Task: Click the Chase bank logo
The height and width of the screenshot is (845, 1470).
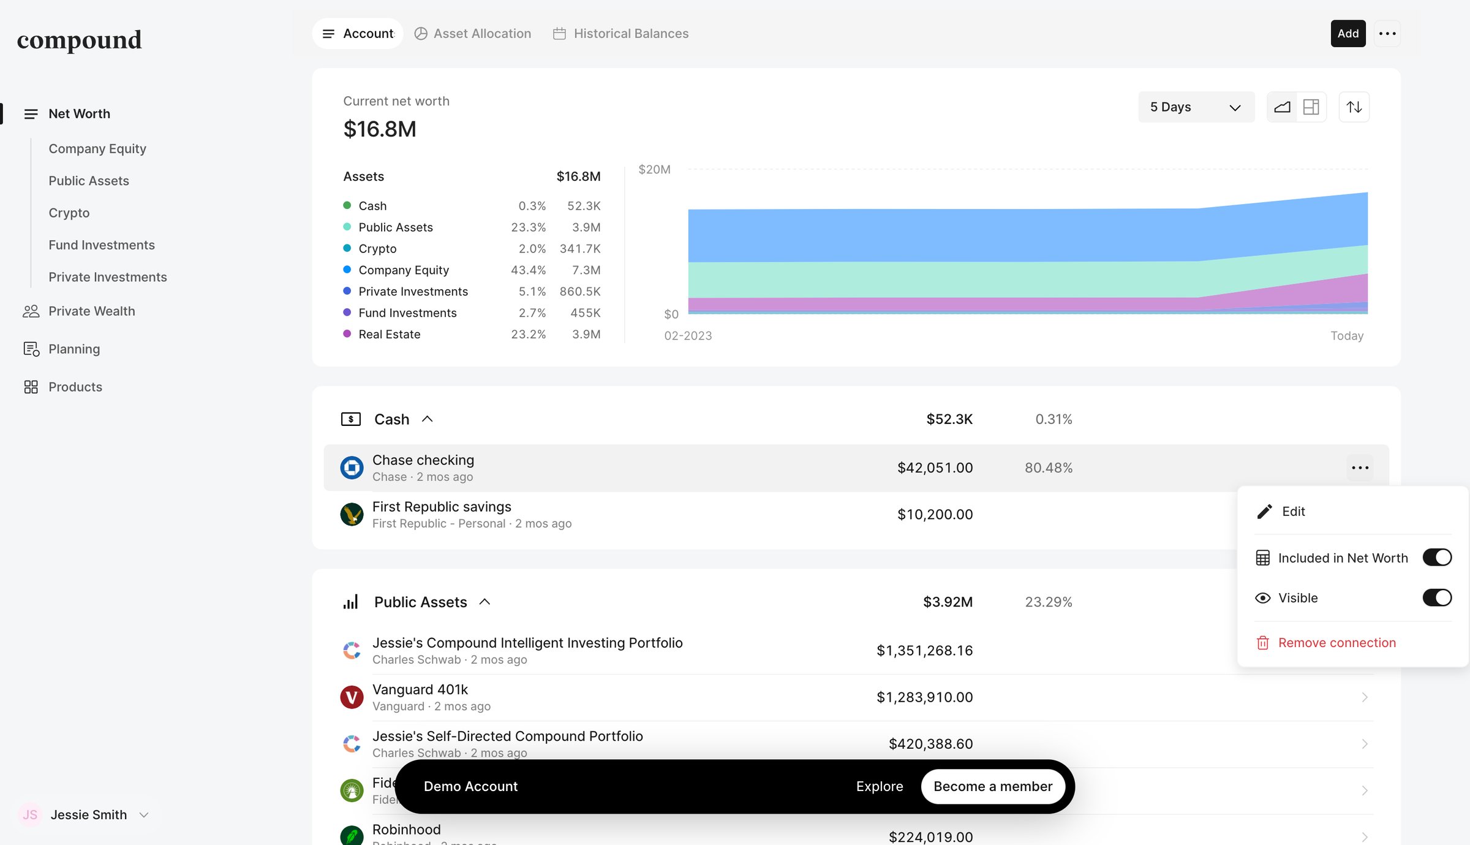Action: pos(352,468)
